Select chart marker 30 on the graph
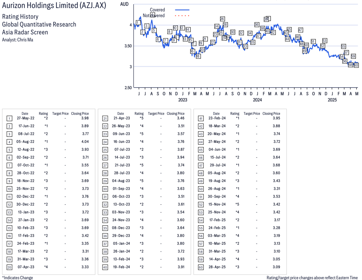Viewport: 362px width, 280px height. (x=233, y=32)
